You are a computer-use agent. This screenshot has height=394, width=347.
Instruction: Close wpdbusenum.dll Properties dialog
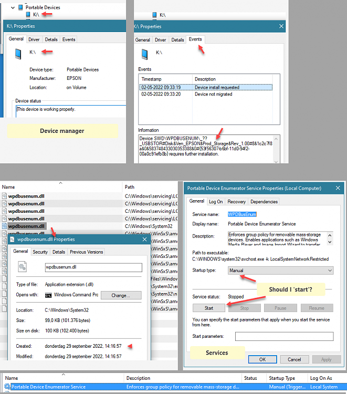(x=144, y=240)
